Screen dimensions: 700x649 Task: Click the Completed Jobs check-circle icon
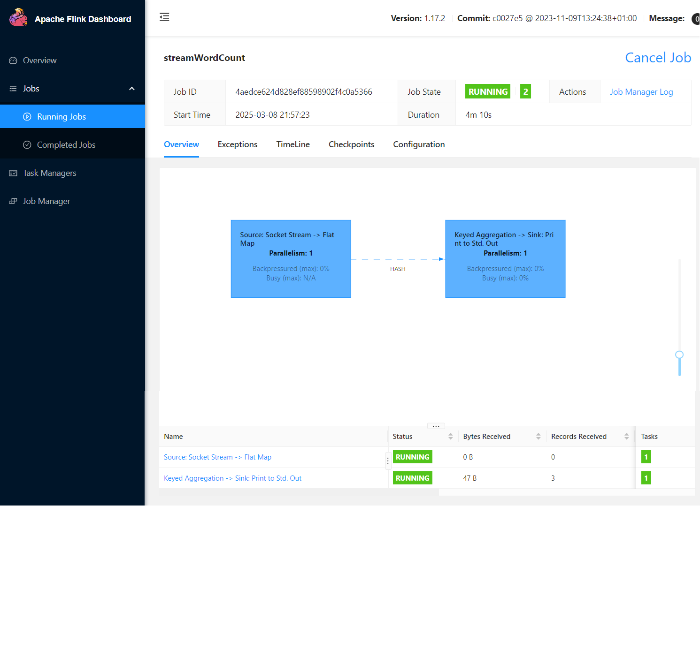click(x=27, y=145)
